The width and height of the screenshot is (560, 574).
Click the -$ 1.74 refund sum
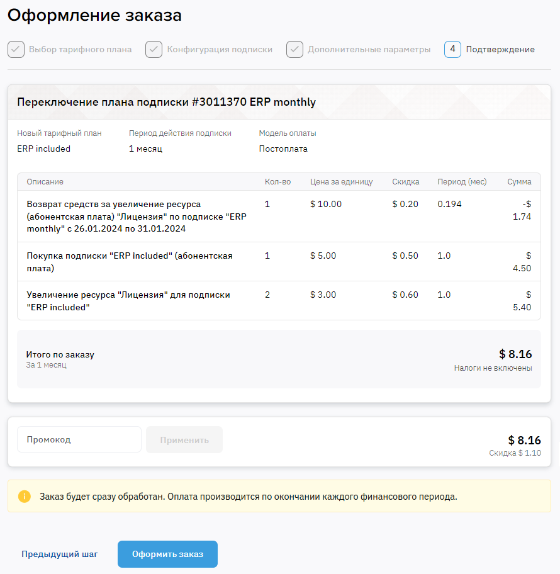[522, 210]
